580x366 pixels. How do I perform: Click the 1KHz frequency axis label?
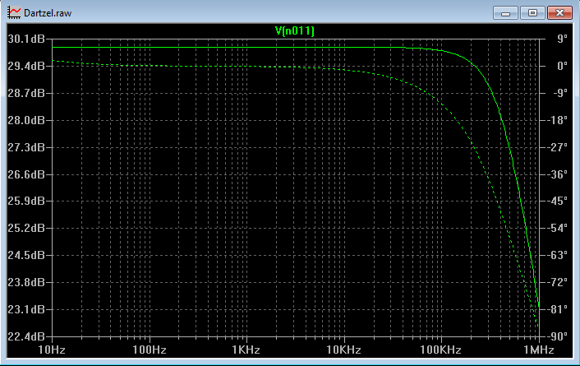[246, 350]
